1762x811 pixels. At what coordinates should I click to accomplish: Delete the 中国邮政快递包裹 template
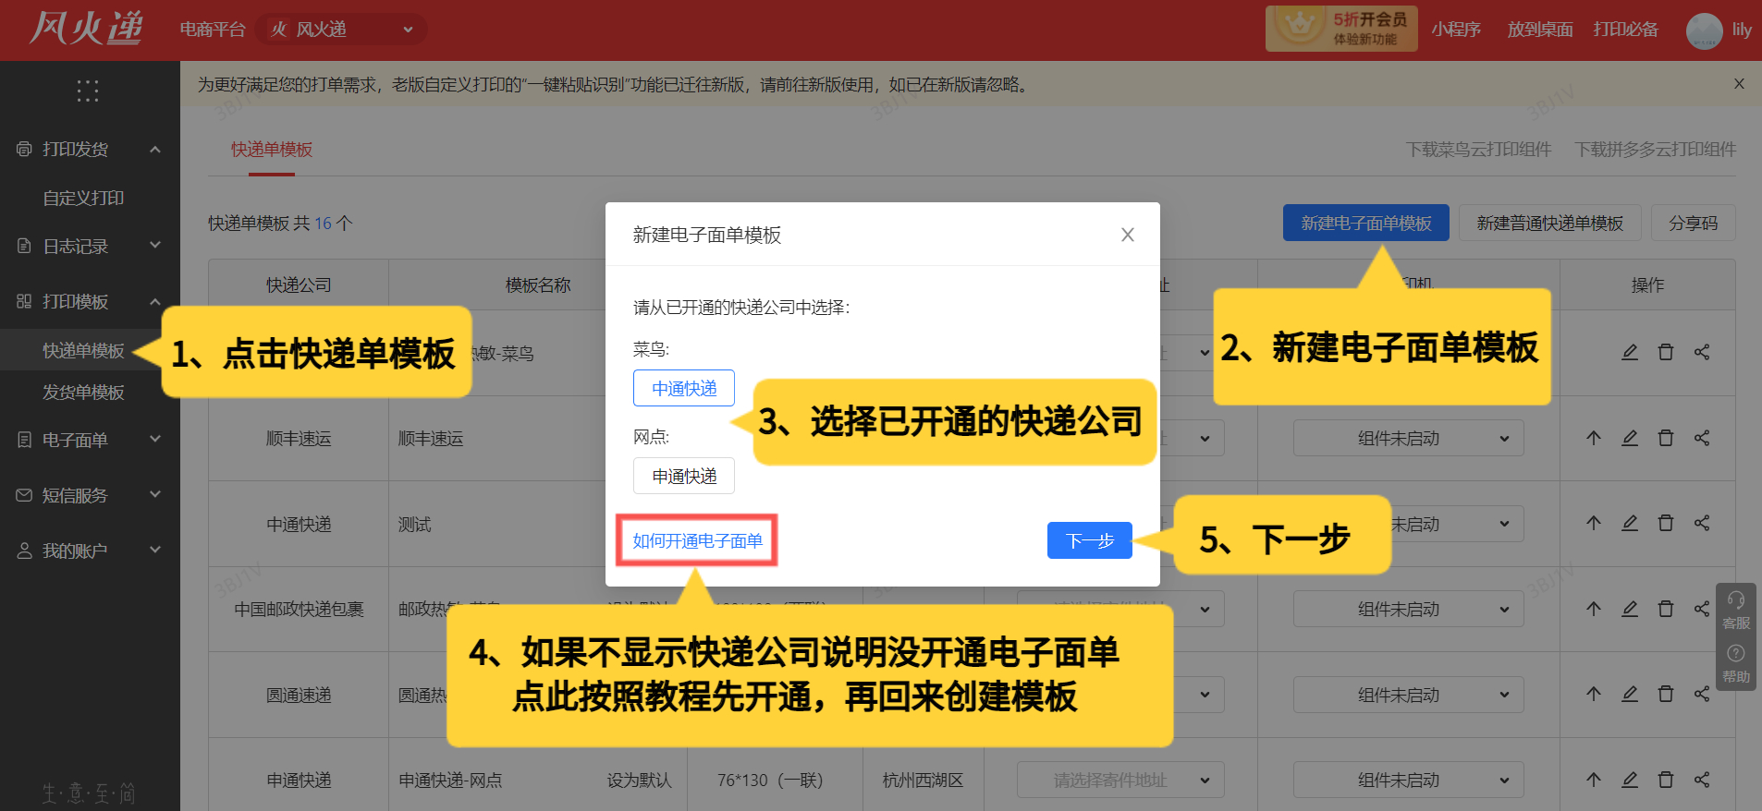click(1666, 609)
